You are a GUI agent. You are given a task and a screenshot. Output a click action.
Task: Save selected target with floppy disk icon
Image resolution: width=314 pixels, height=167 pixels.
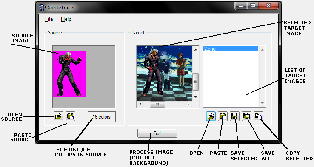[234, 116]
